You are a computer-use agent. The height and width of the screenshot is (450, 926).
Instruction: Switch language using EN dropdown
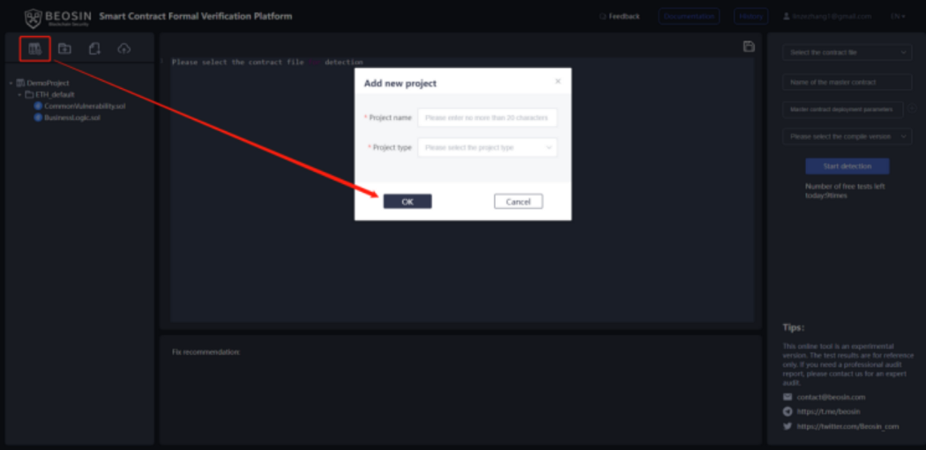[898, 16]
